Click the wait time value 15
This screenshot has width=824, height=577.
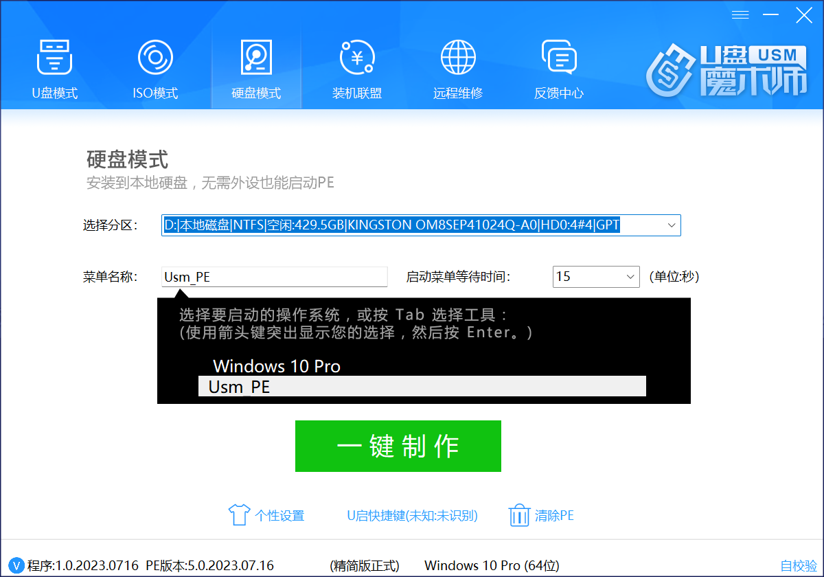tap(563, 277)
